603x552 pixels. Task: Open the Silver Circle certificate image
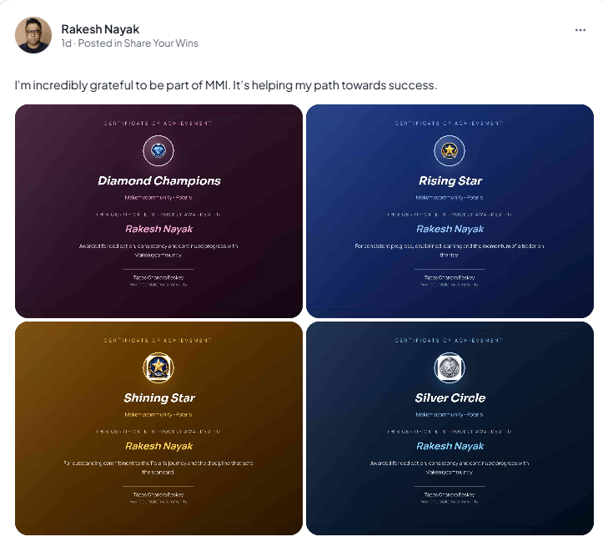[x=450, y=428]
